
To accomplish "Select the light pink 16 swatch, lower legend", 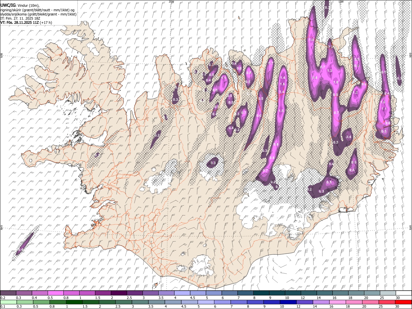I will click(337, 302).
